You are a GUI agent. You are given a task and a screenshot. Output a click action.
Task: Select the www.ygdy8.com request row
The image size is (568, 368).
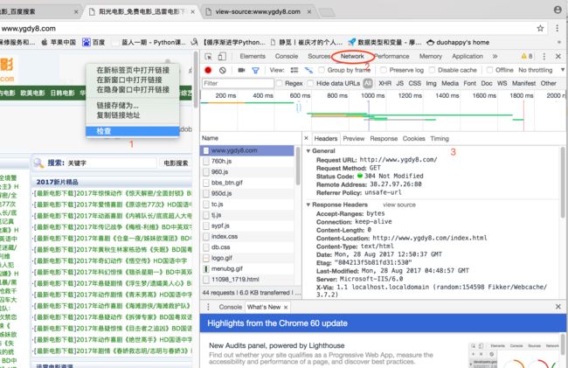[x=248, y=150]
